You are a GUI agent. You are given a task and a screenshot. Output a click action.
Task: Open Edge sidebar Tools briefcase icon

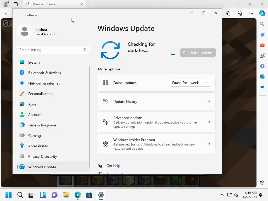(x=262, y=45)
